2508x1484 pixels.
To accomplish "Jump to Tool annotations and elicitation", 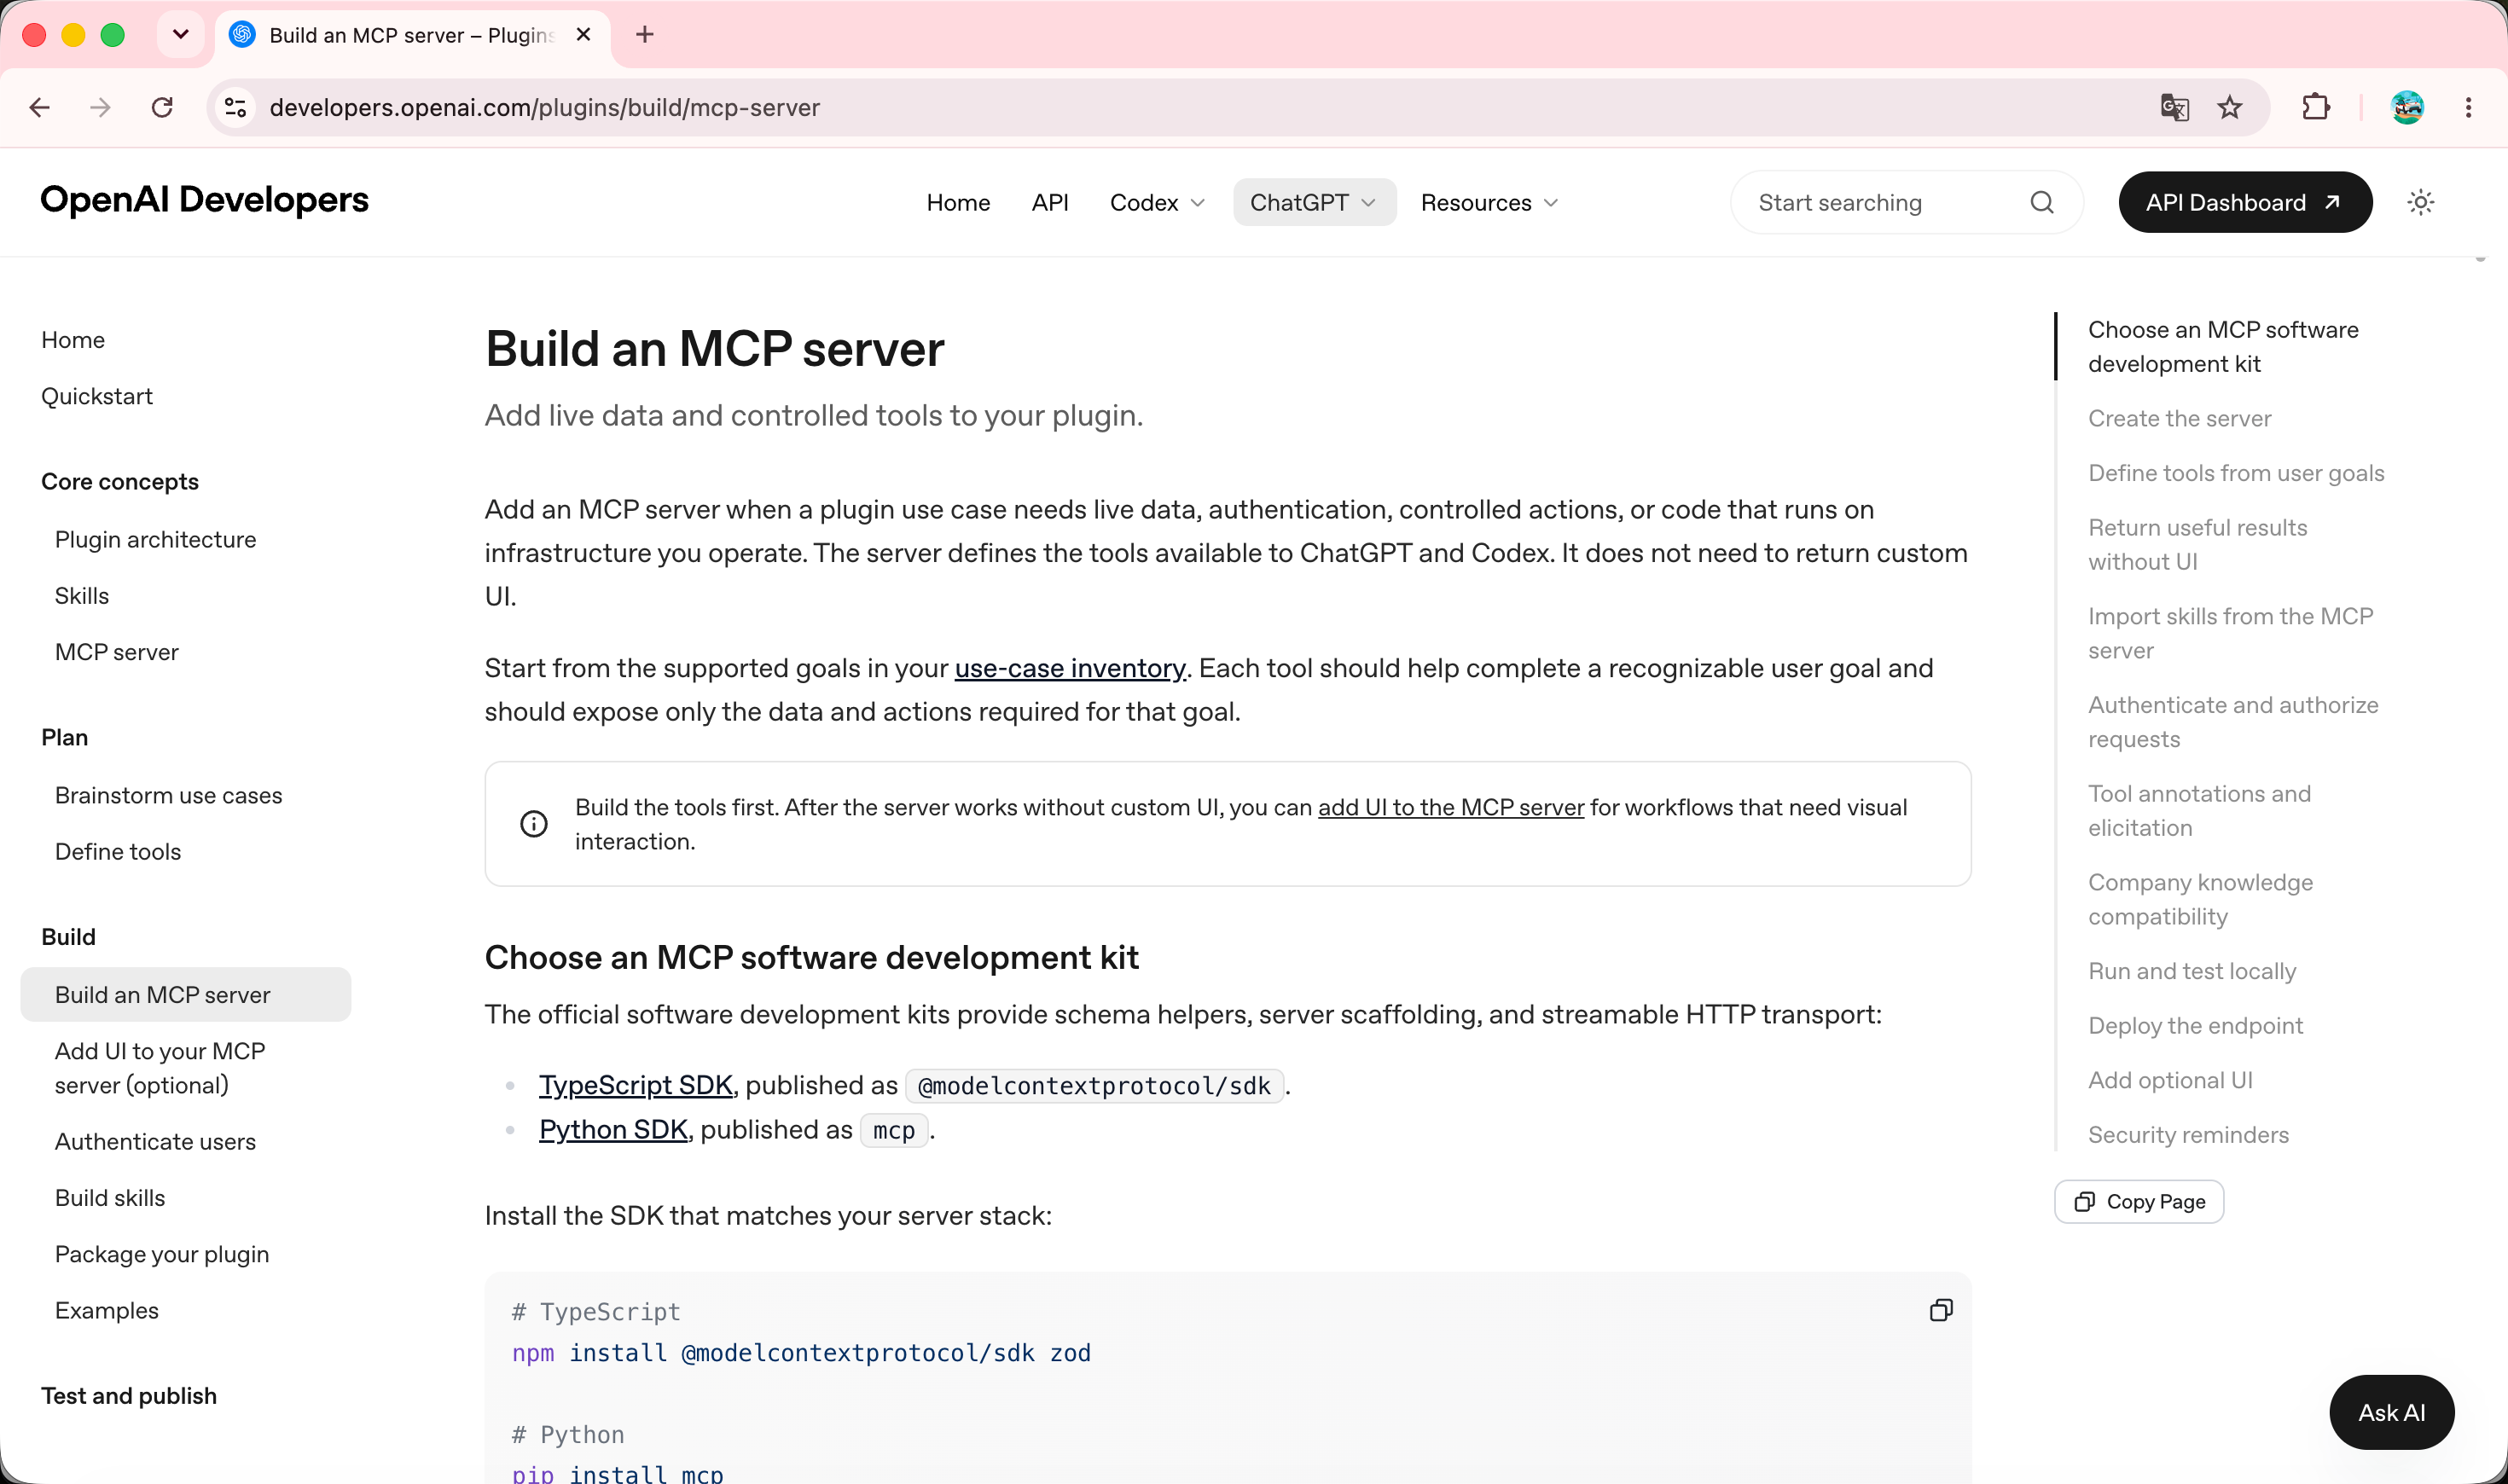I will pyautogui.click(x=2200, y=810).
